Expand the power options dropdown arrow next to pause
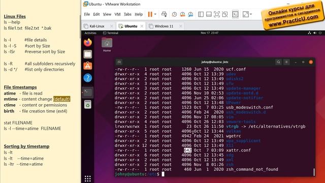This screenshot has height=183, width=325. [155, 14]
